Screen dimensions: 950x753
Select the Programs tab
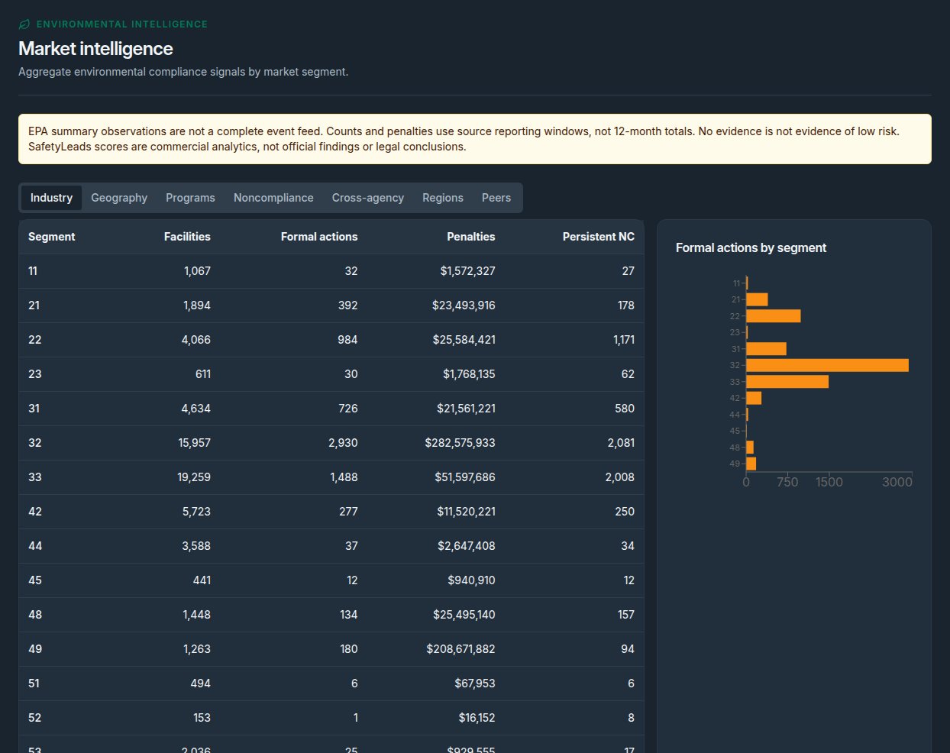pyautogui.click(x=190, y=198)
